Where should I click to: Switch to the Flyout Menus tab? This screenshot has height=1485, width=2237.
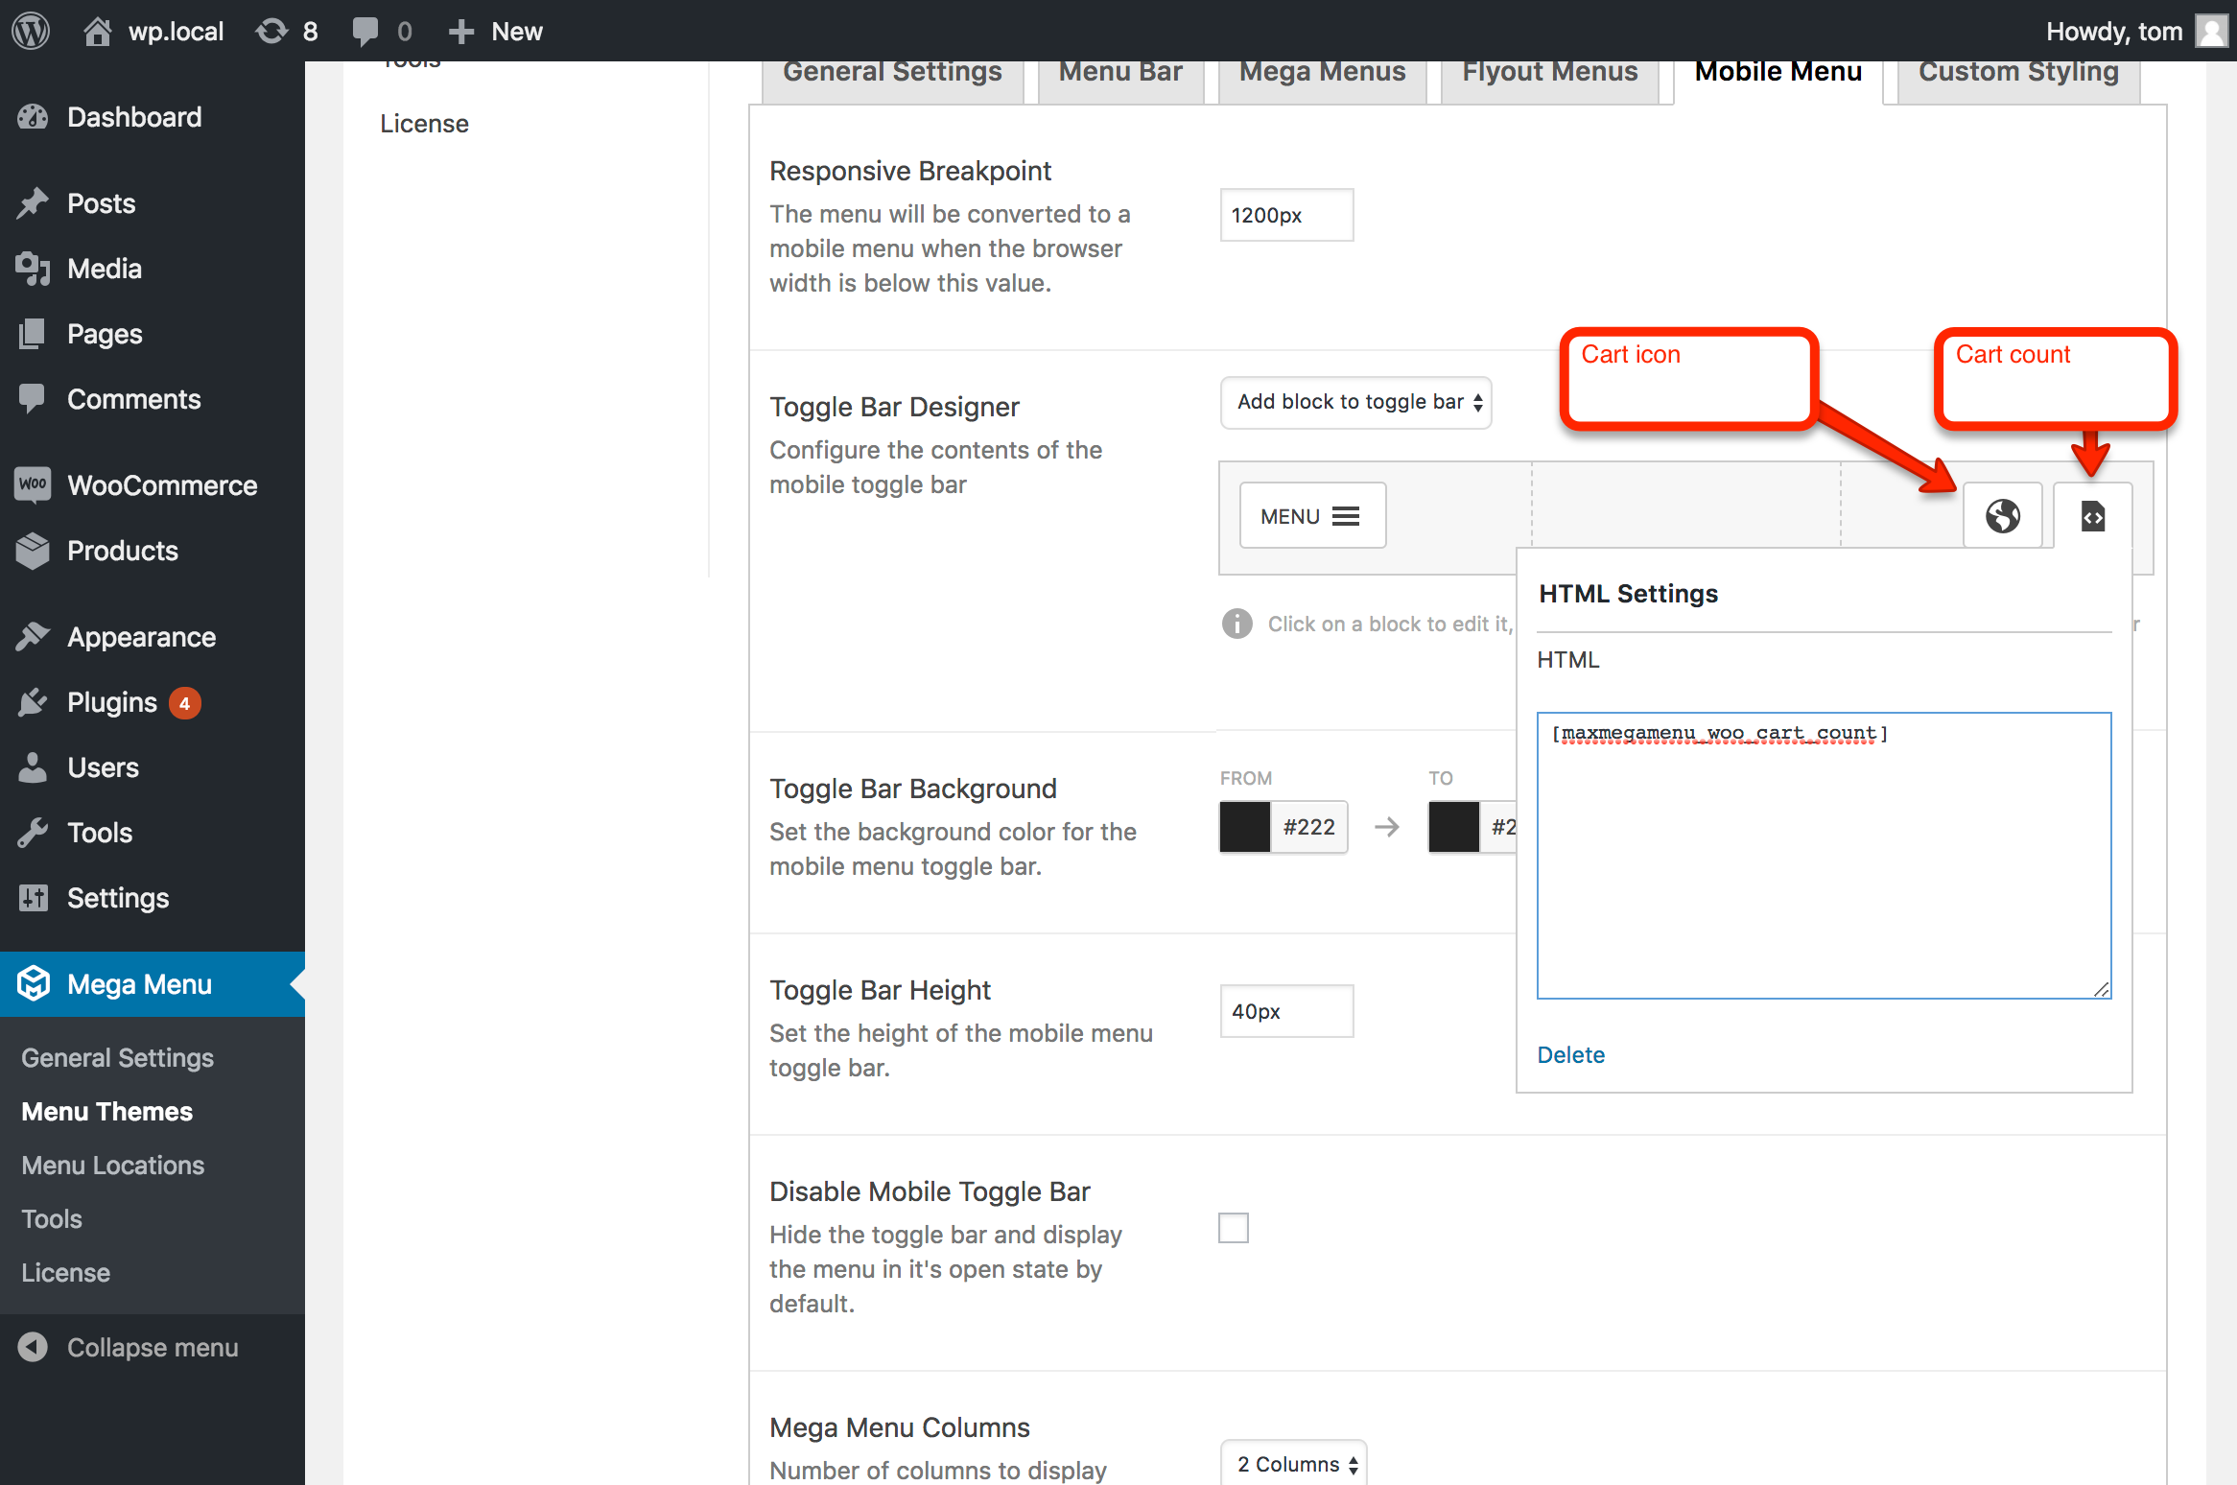(1549, 73)
